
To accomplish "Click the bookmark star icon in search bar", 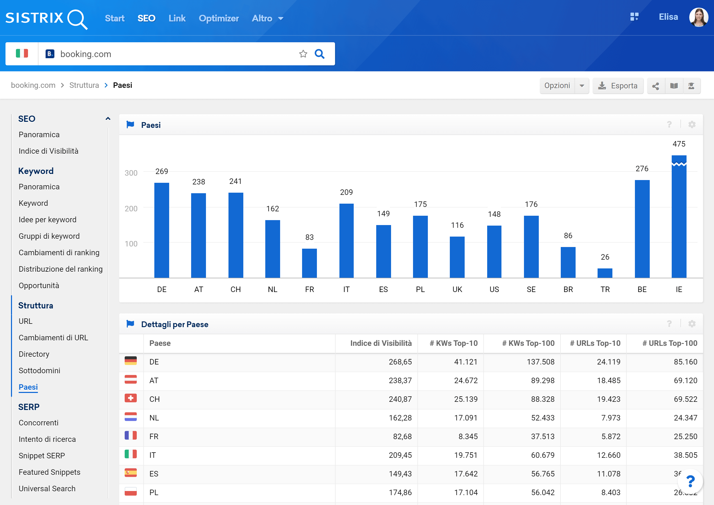I will (304, 53).
